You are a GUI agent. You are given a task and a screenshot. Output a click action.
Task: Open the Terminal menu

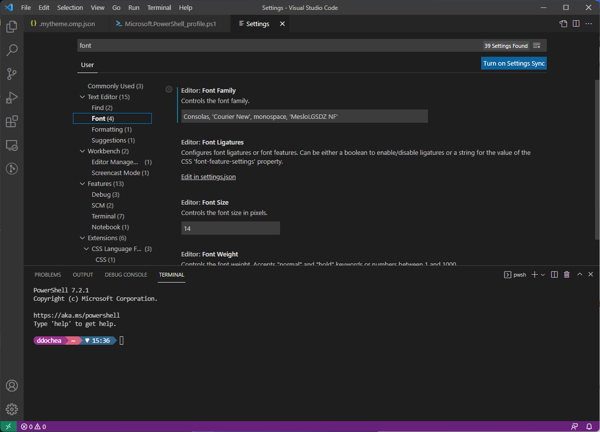pyautogui.click(x=159, y=8)
